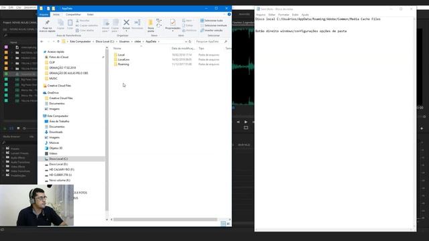The image size is (429, 241).
Task: Step back one frame in Premiere monitor
Action: 239,122
